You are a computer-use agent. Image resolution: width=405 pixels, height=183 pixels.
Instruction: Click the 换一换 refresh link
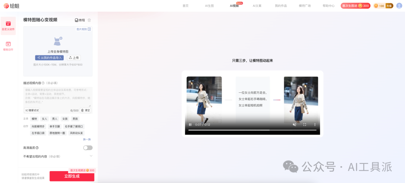pyautogui.click(x=87, y=139)
